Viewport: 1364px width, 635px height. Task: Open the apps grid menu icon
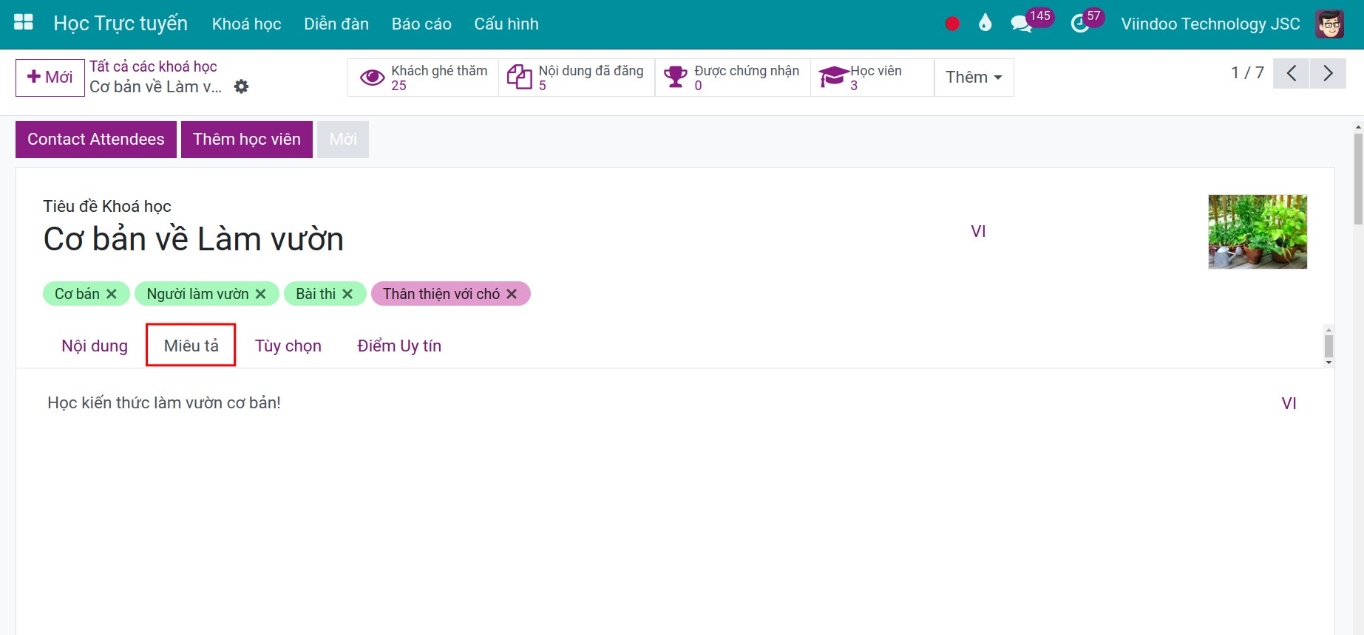pyautogui.click(x=24, y=22)
